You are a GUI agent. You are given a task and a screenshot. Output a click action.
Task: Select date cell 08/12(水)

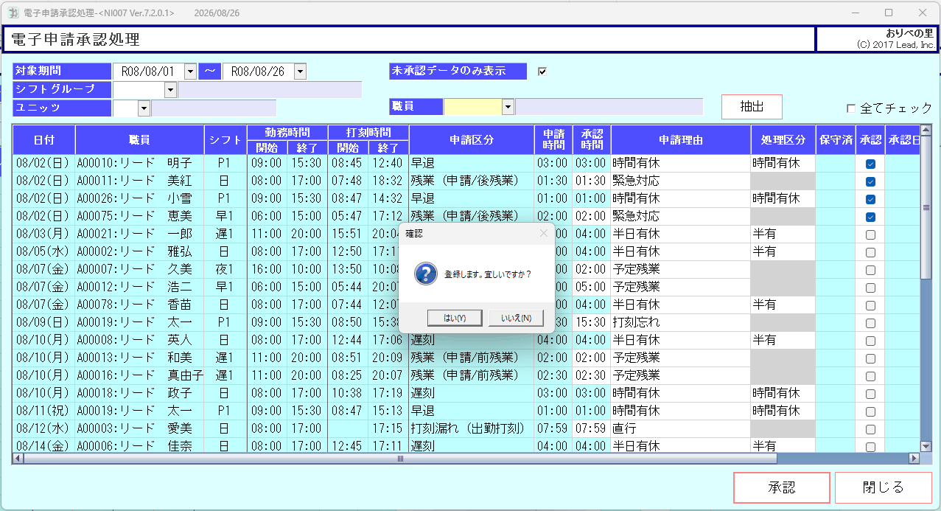click(44, 429)
